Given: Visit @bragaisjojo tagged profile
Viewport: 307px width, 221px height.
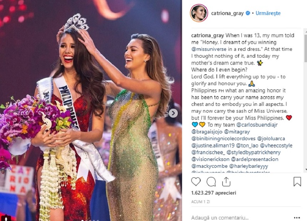Looking at the screenshot, I should click(x=207, y=132).
